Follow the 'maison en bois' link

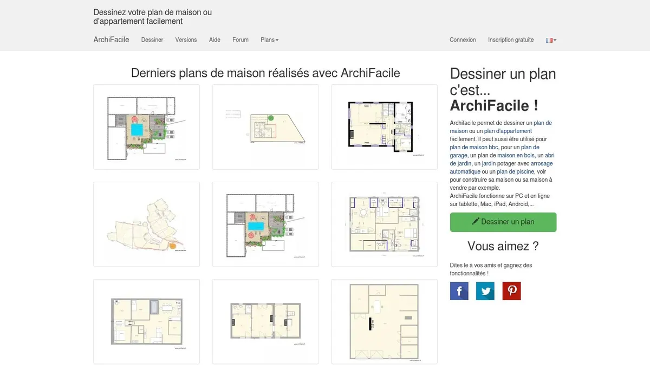(x=515, y=155)
